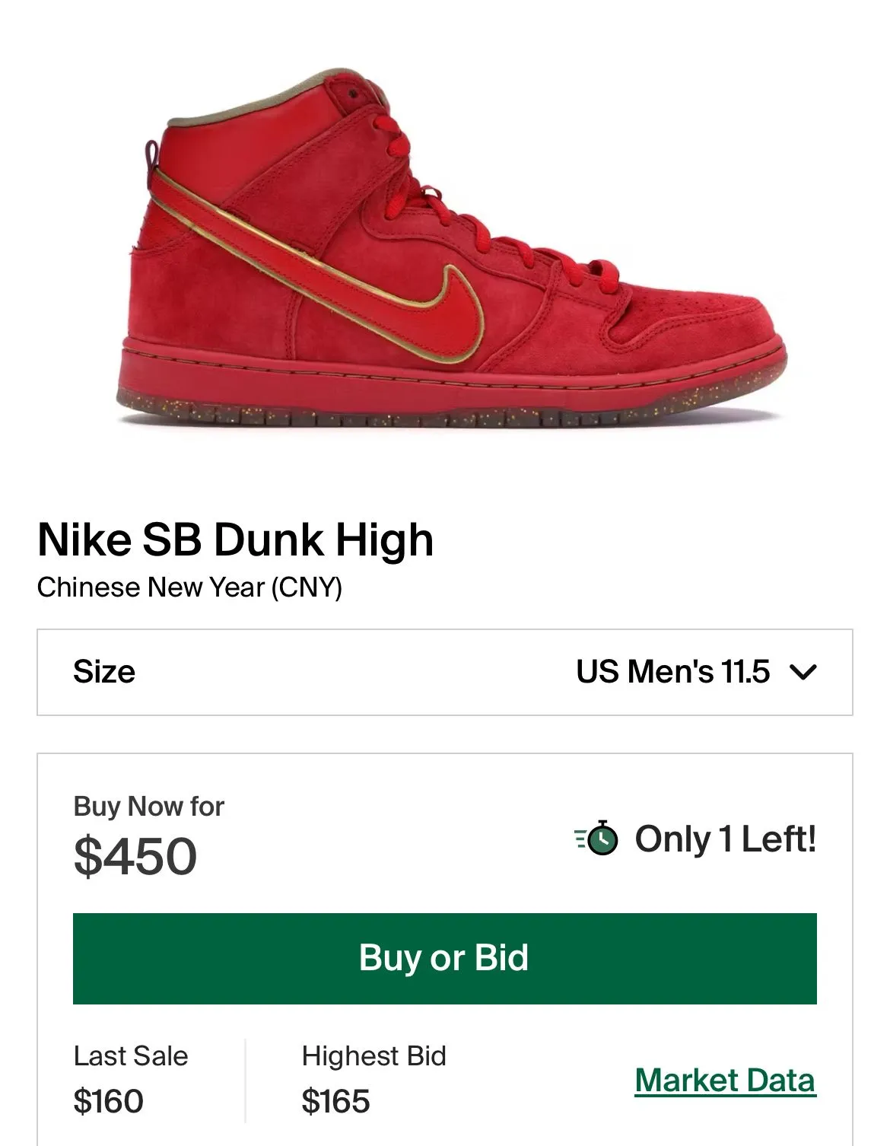Click the Only 1 Left! notice
Image resolution: width=890 pixels, height=1146 pixels.
(725, 839)
